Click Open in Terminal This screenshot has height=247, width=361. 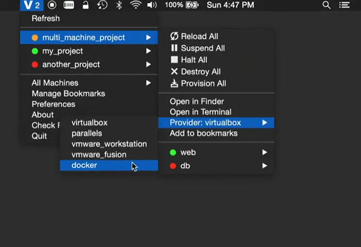200,112
